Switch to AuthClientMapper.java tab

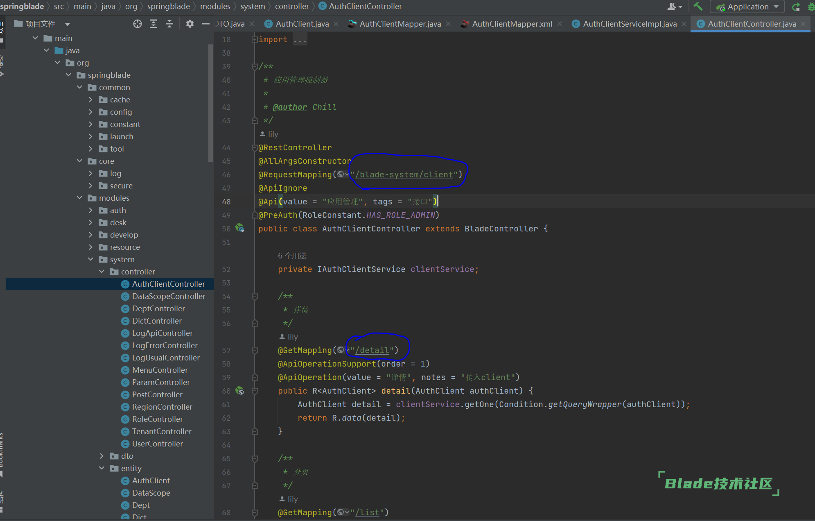click(x=400, y=24)
